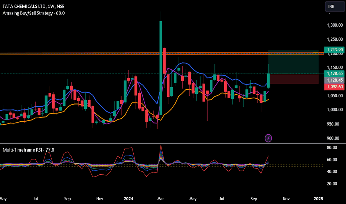Click the 1,050.00 price axis label
This screenshot has height=204, width=346.
335,96
